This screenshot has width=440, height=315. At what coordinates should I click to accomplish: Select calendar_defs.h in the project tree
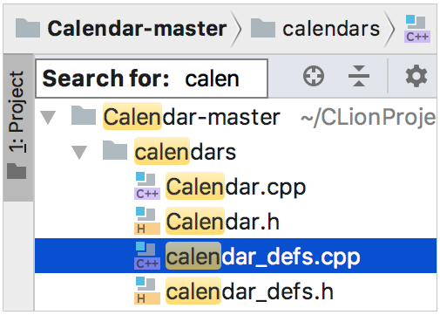pos(249,291)
